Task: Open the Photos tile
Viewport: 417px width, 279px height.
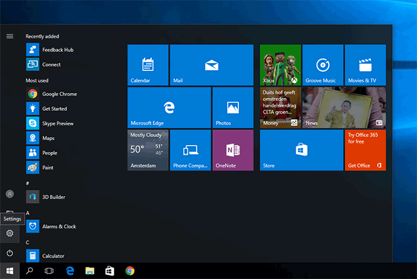Action: tap(233, 108)
